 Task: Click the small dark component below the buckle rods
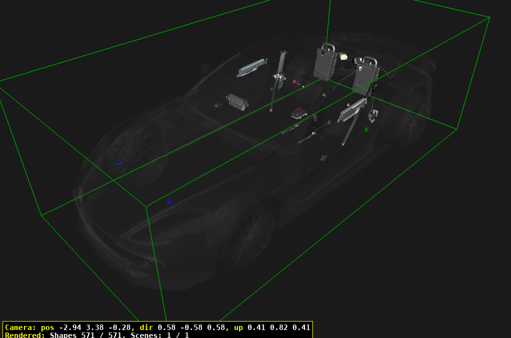[x=323, y=158]
